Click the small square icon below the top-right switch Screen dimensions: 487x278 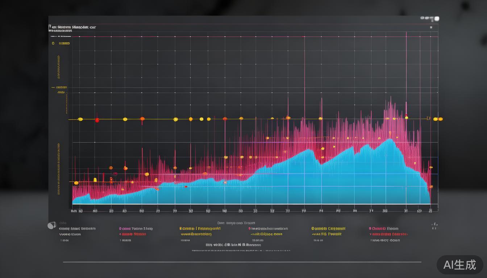point(431,27)
